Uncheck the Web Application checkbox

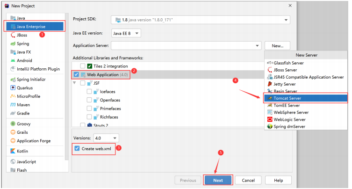pos(76,74)
